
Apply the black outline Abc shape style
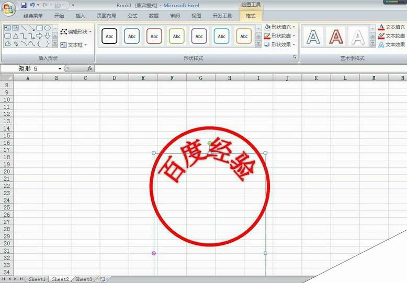coord(109,36)
